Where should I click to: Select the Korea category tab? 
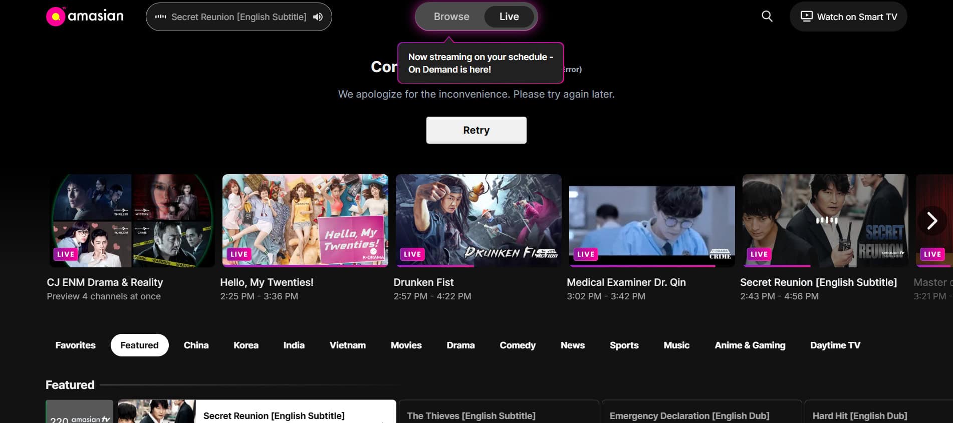(246, 345)
